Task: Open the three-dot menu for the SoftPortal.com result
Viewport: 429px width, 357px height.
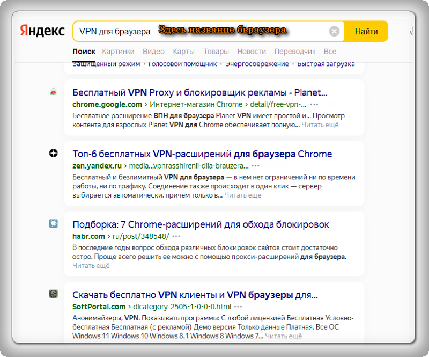Action: [x=238, y=307]
